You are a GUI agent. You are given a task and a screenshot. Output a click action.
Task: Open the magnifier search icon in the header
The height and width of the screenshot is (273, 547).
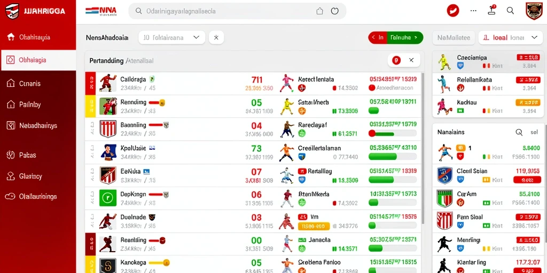(510, 11)
